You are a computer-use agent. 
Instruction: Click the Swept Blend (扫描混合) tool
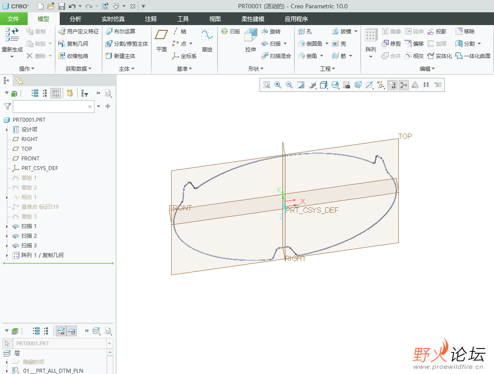[276, 56]
